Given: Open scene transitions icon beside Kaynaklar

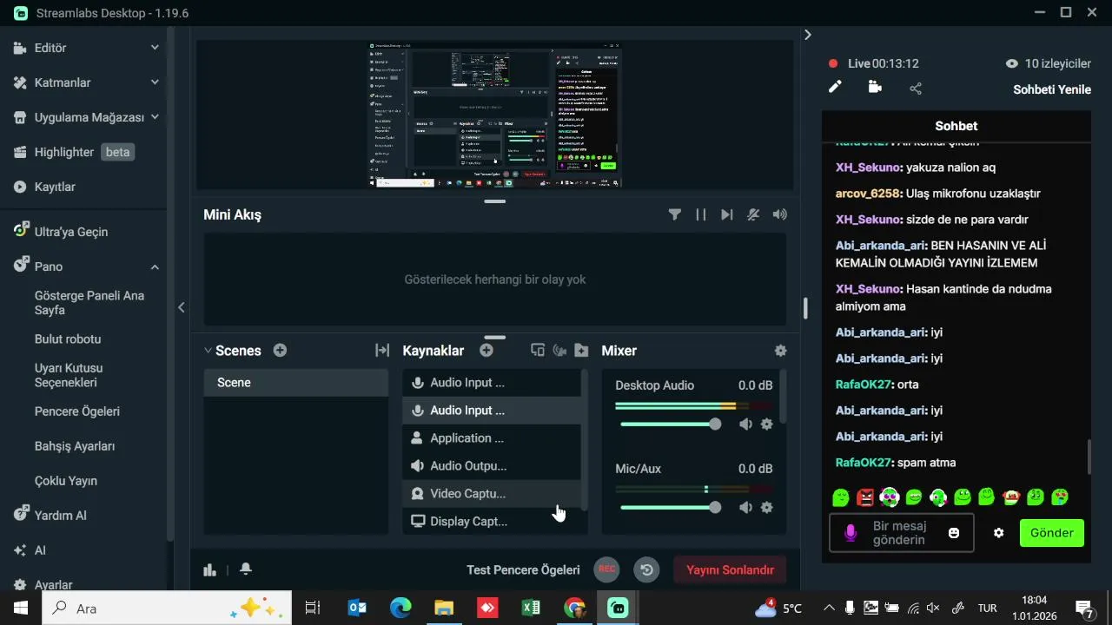Looking at the screenshot, I should pos(382,351).
